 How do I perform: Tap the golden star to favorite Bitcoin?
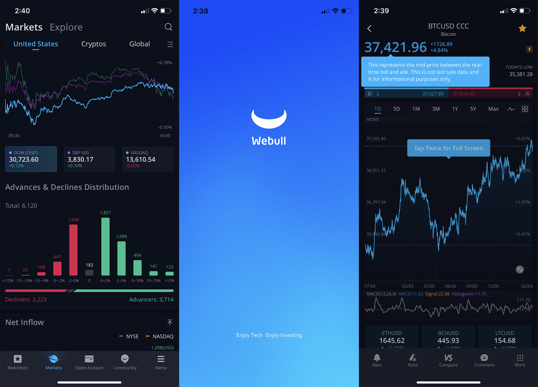[x=522, y=28]
